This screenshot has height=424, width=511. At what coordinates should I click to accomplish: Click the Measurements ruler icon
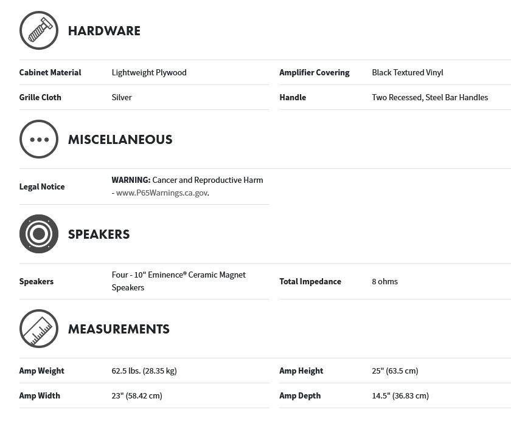point(39,329)
